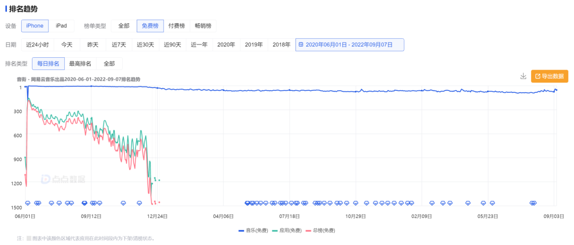Filter date to 近一年
The image size is (574, 245).
199,45
